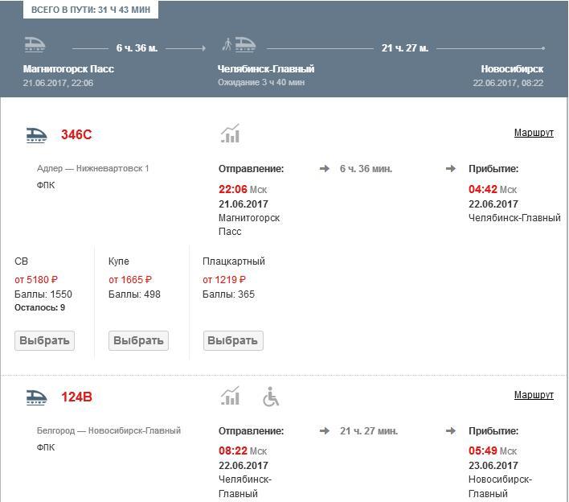Open the 'Маршрут' link for train 124В
The width and height of the screenshot is (569, 502).
pyautogui.click(x=534, y=395)
